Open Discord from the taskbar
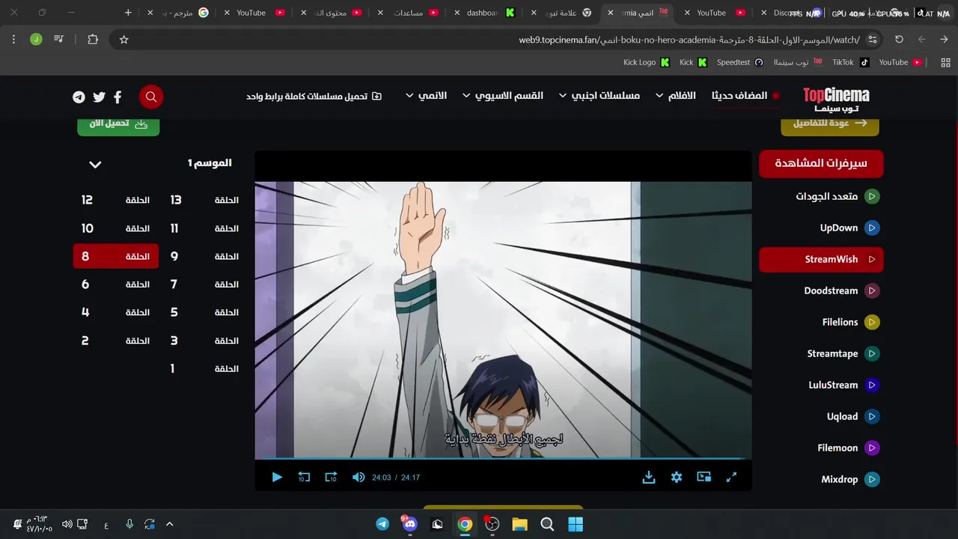This screenshot has height=539, width=958. pos(409,524)
